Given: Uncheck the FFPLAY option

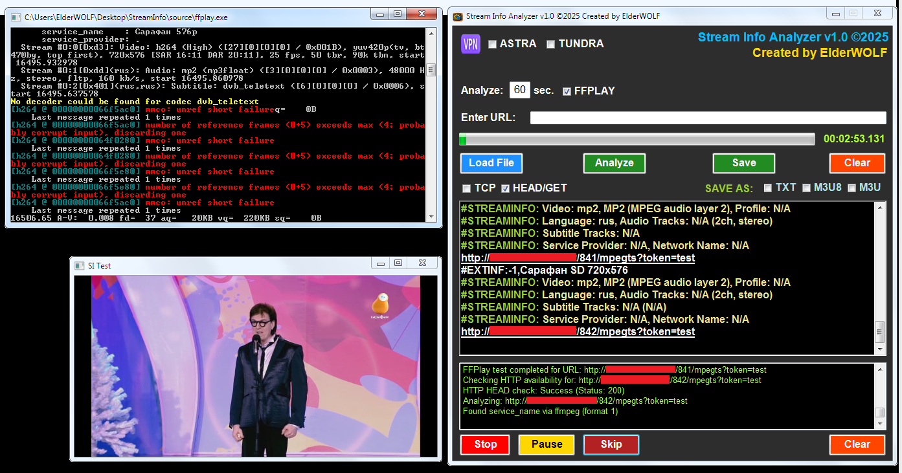Looking at the screenshot, I should coord(567,91).
